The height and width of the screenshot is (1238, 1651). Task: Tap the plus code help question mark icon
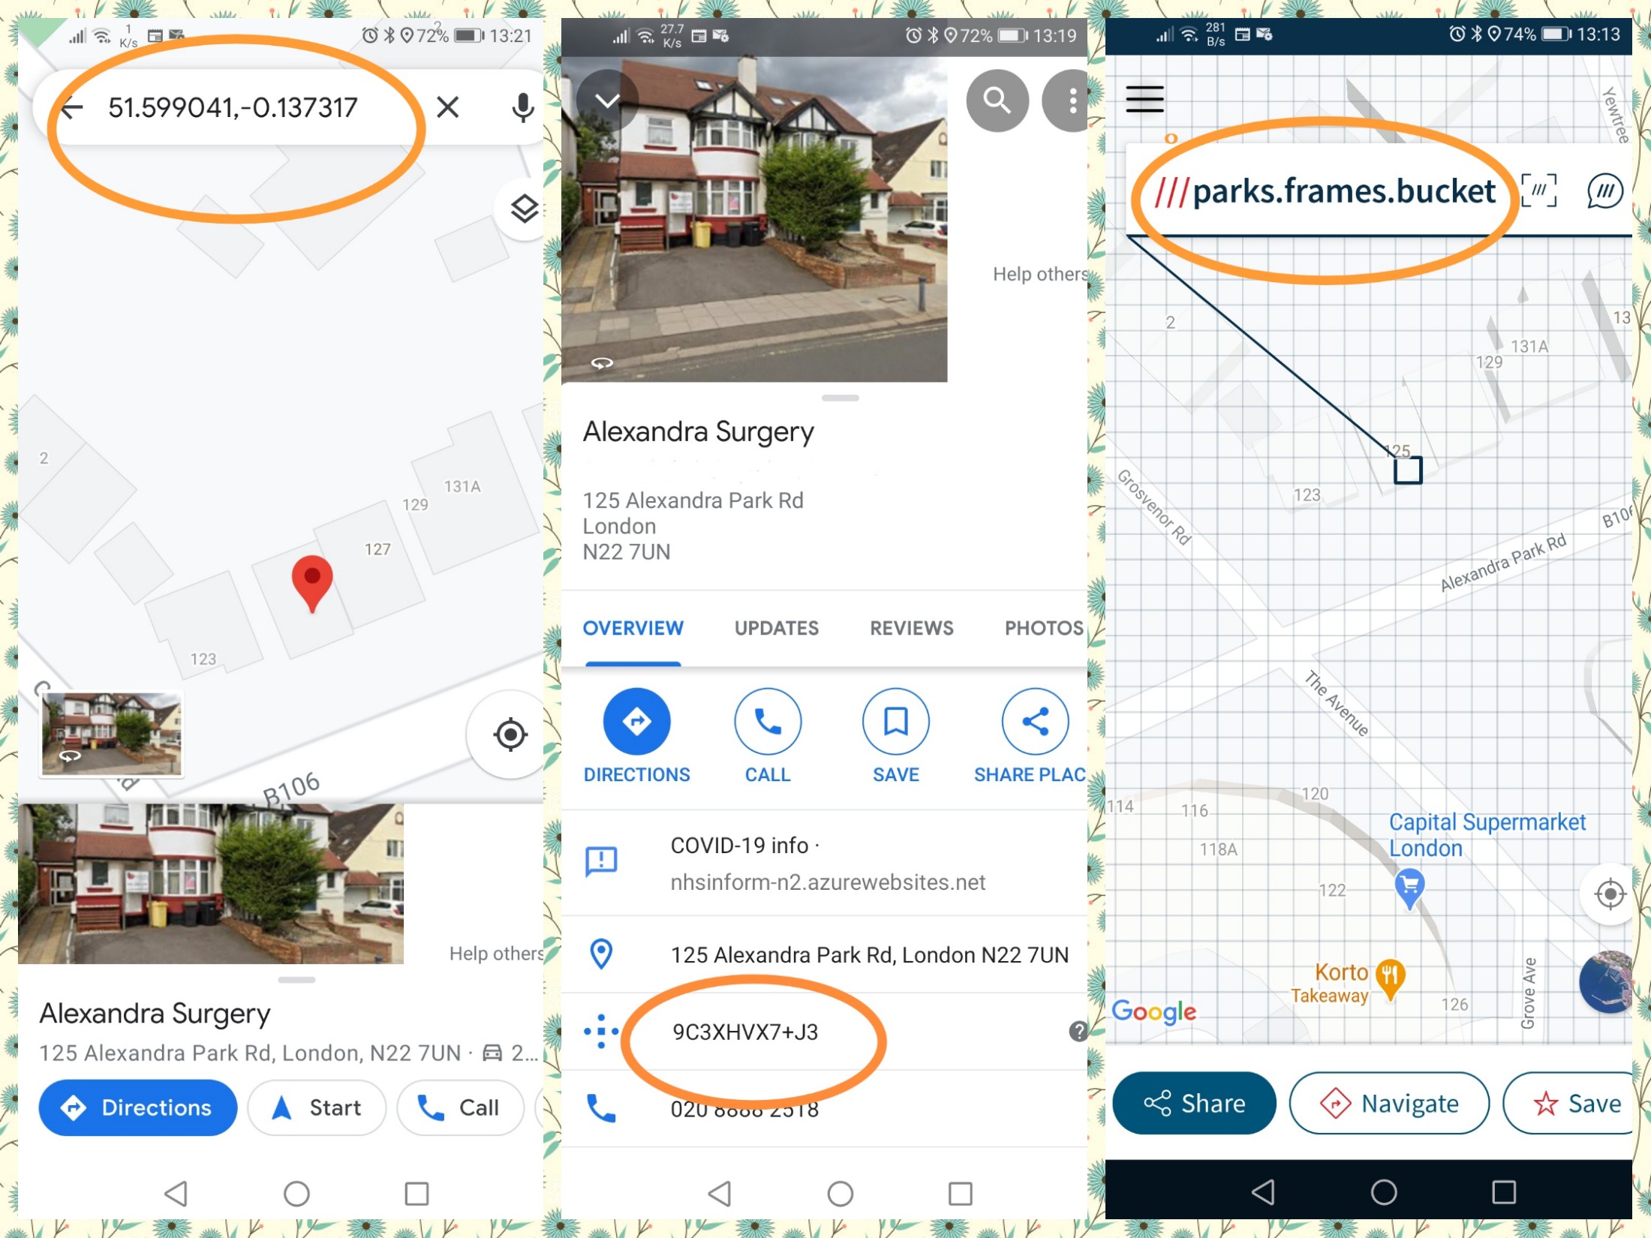click(x=1078, y=1032)
